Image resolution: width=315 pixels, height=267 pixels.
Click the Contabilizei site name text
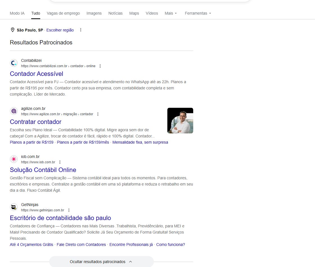coord(31,60)
